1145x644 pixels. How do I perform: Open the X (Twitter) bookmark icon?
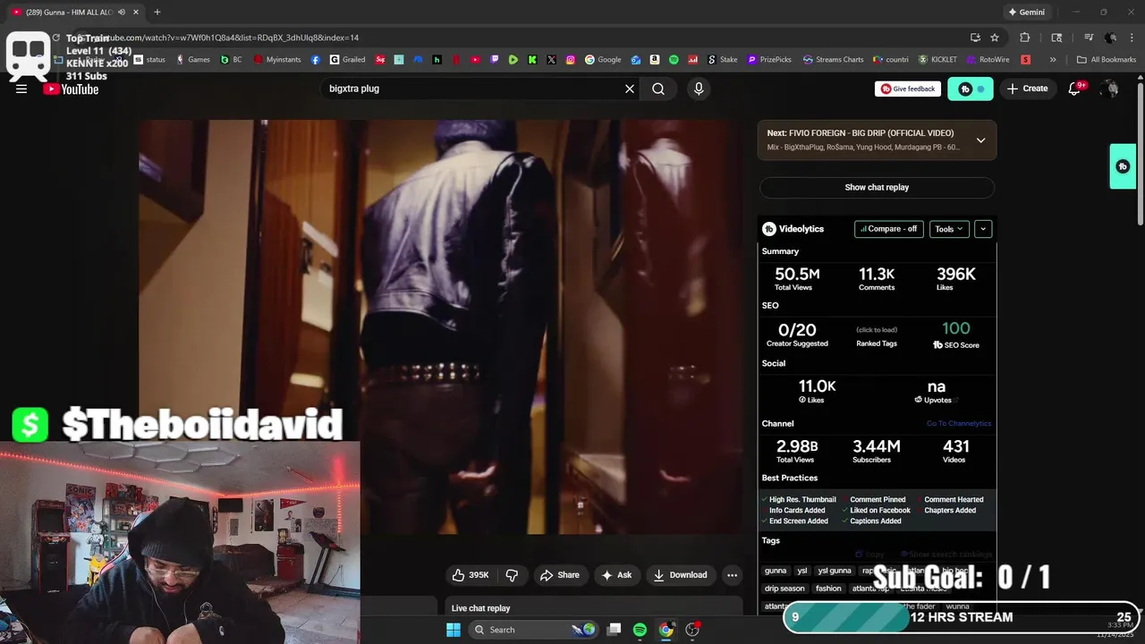pyautogui.click(x=551, y=60)
